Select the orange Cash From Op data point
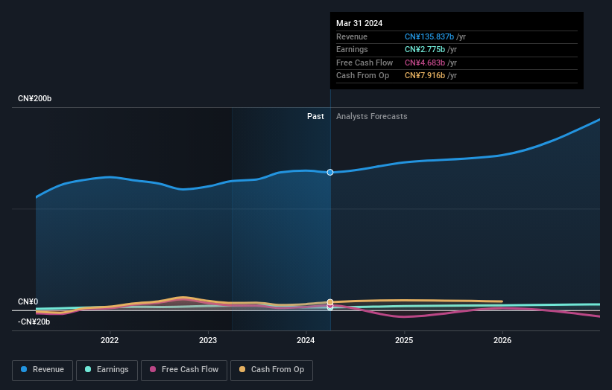 [330, 302]
